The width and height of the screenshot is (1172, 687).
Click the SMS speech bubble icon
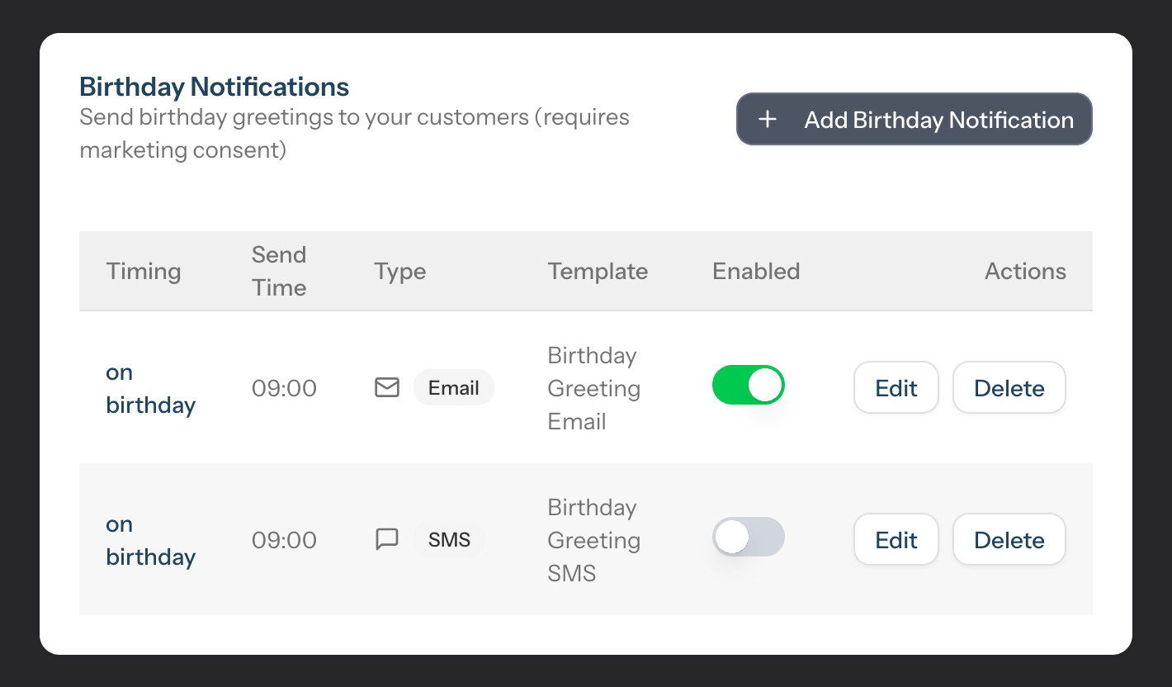coord(386,538)
